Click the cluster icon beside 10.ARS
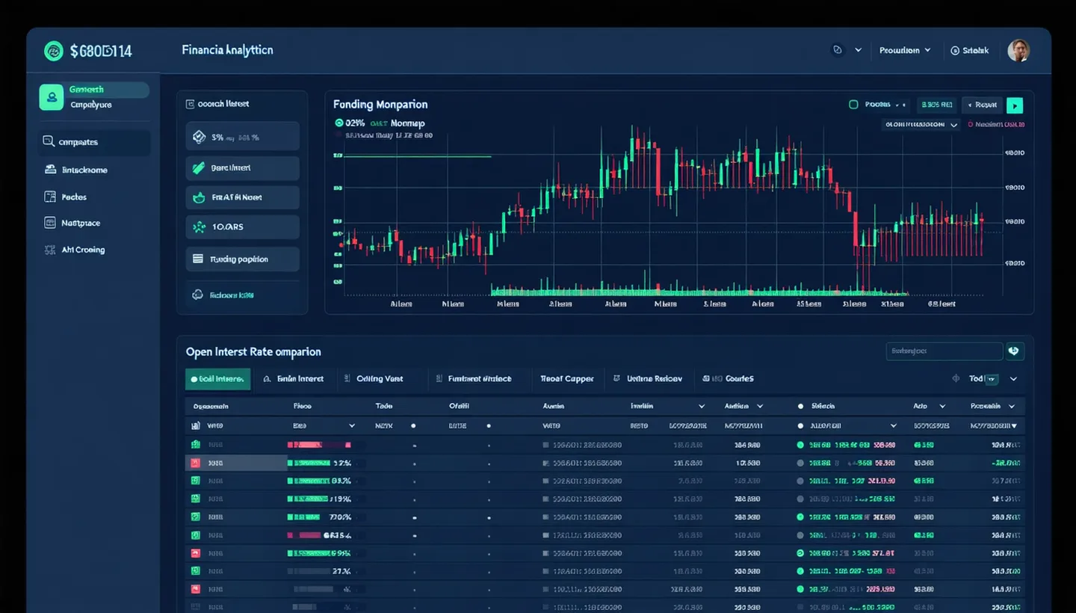 click(x=198, y=227)
